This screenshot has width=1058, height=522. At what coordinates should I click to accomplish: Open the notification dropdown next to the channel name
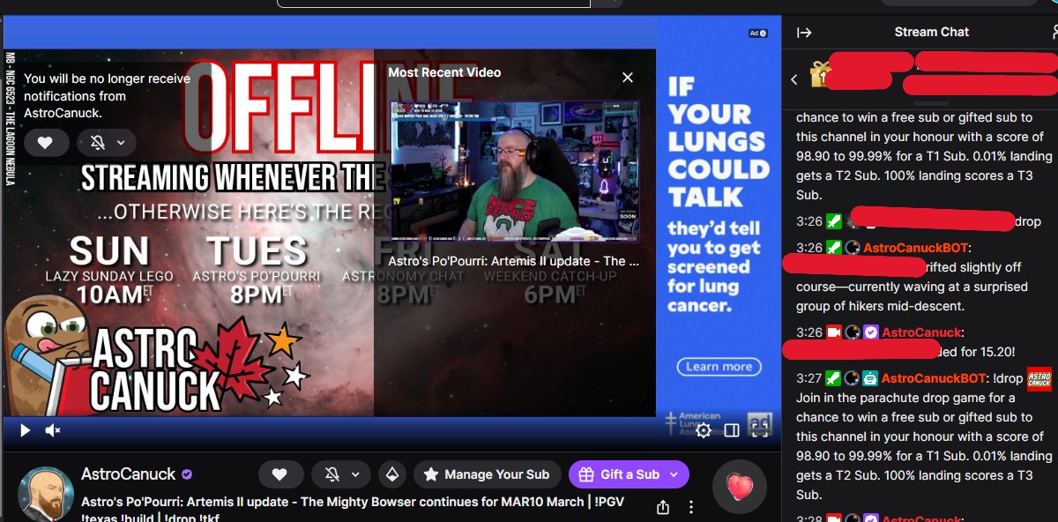click(342, 474)
